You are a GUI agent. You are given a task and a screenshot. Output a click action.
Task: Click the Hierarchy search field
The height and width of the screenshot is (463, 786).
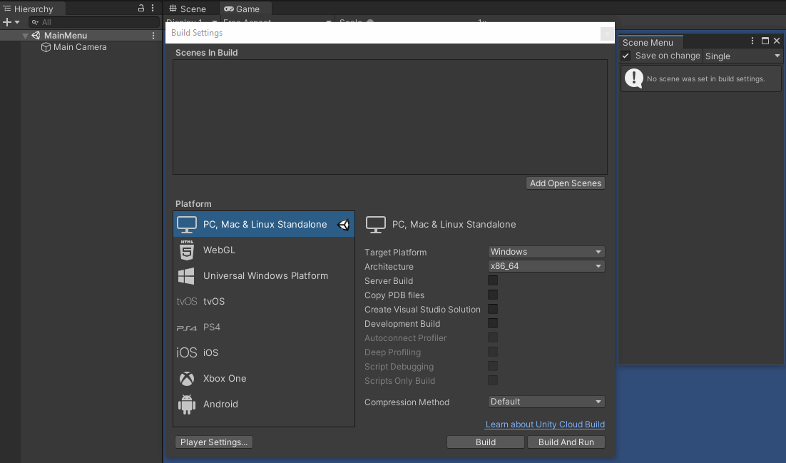pos(94,22)
